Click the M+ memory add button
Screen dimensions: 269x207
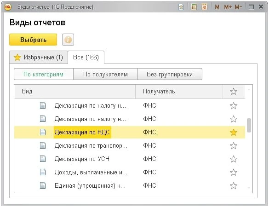tap(228, 7)
